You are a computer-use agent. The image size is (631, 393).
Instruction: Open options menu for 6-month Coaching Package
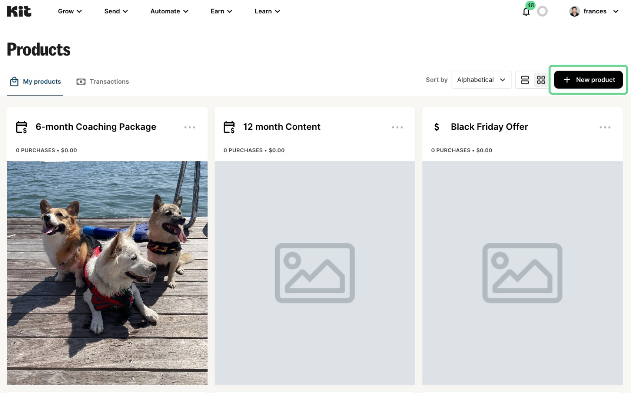point(190,127)
